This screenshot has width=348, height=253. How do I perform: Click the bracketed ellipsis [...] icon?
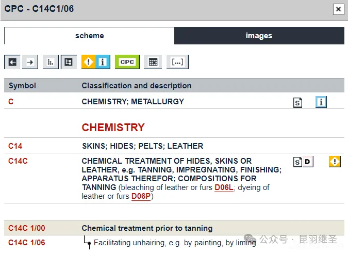tap(177, 62)
